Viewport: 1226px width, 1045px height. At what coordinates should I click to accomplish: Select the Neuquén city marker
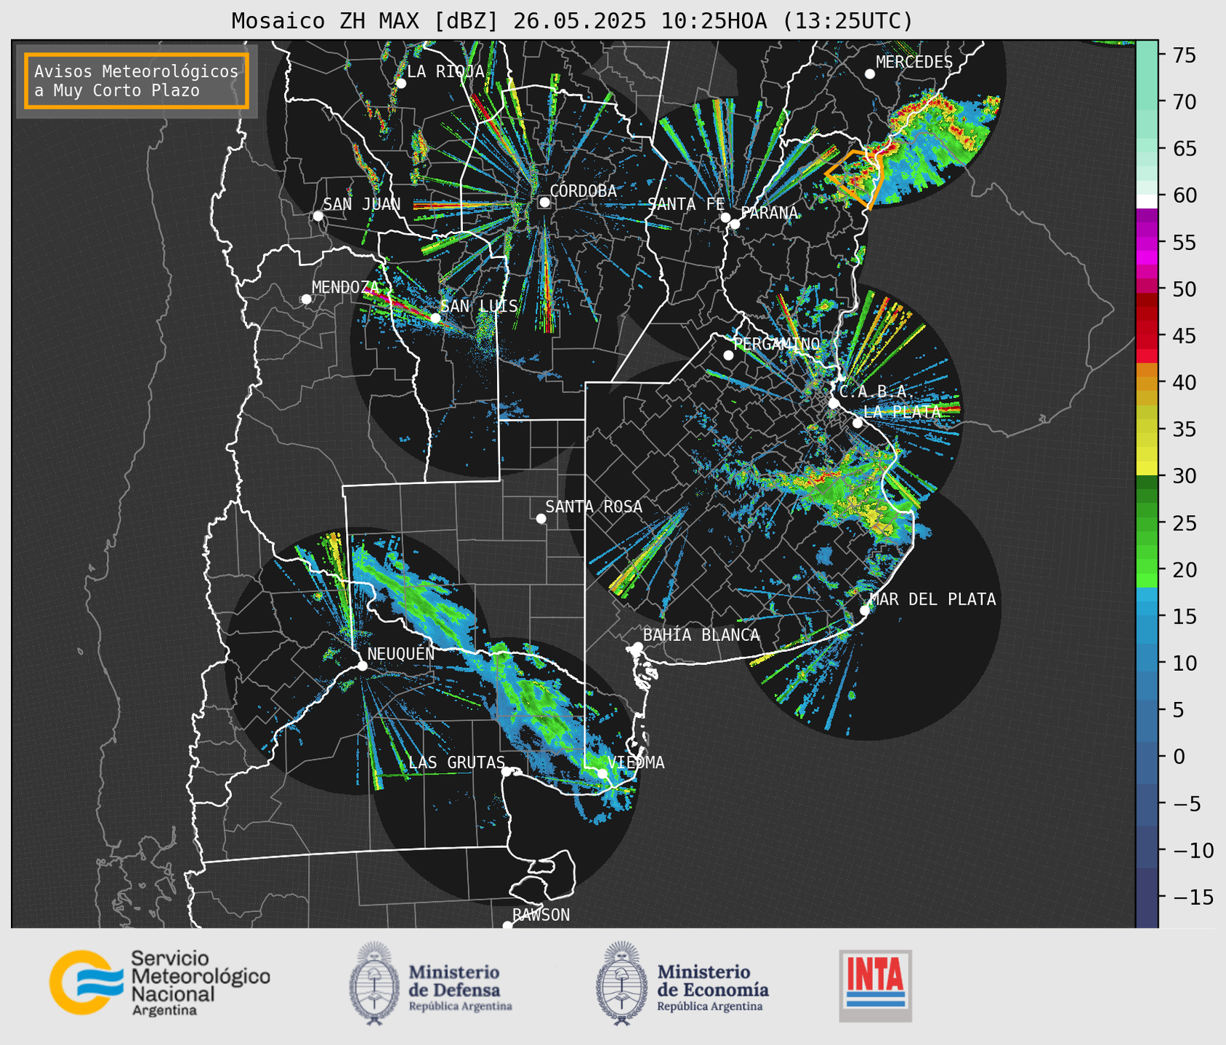(x=362, y=666)
